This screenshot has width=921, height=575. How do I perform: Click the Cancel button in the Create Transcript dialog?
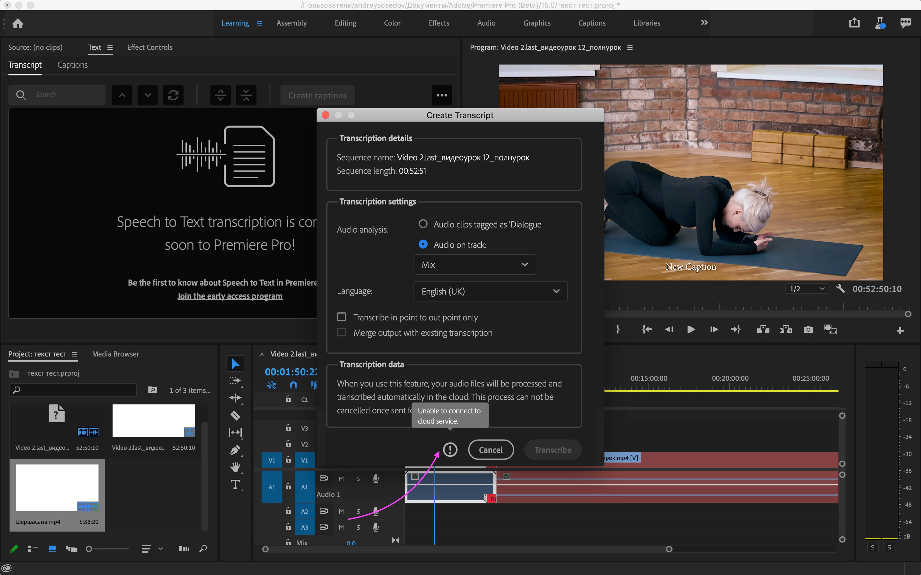[x=491, y=449]
